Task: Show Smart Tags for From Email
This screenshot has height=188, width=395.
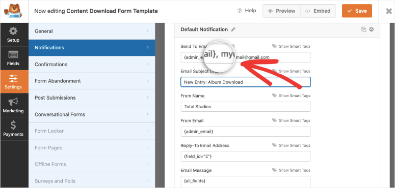Action: click(x=295, y=120)
